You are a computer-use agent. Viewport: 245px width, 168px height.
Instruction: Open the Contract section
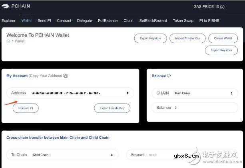tap(64, 21)
